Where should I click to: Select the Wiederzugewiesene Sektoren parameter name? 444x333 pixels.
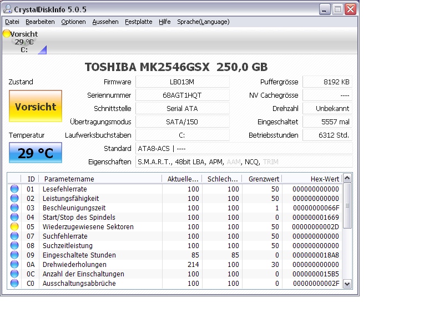point(88,226)
